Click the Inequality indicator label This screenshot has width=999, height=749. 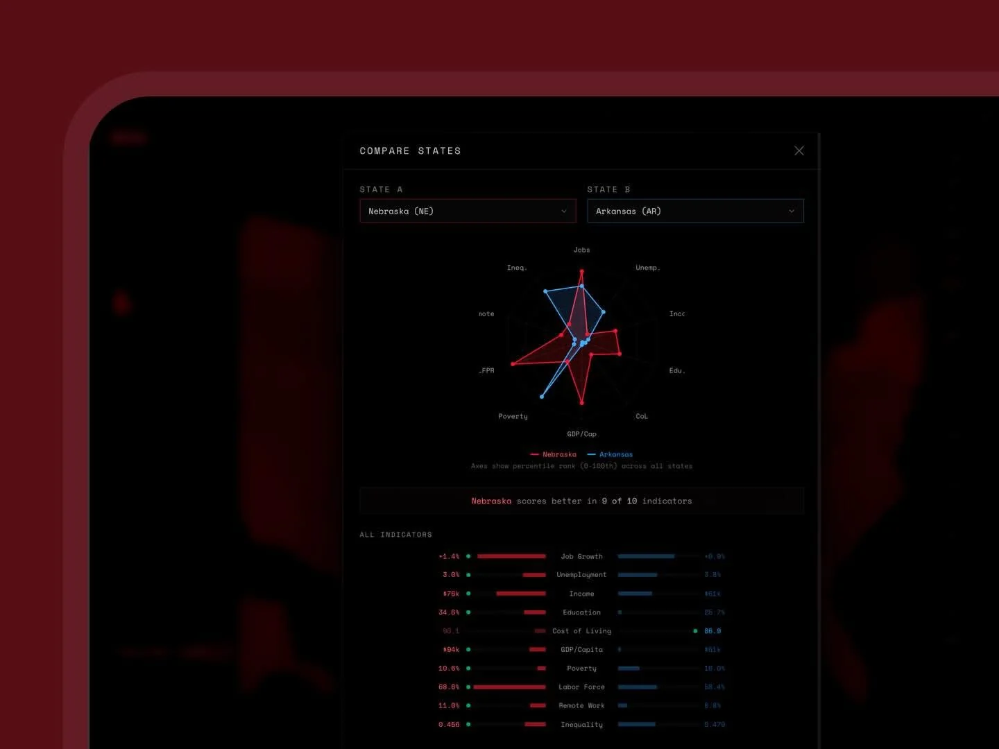point(581,725)
